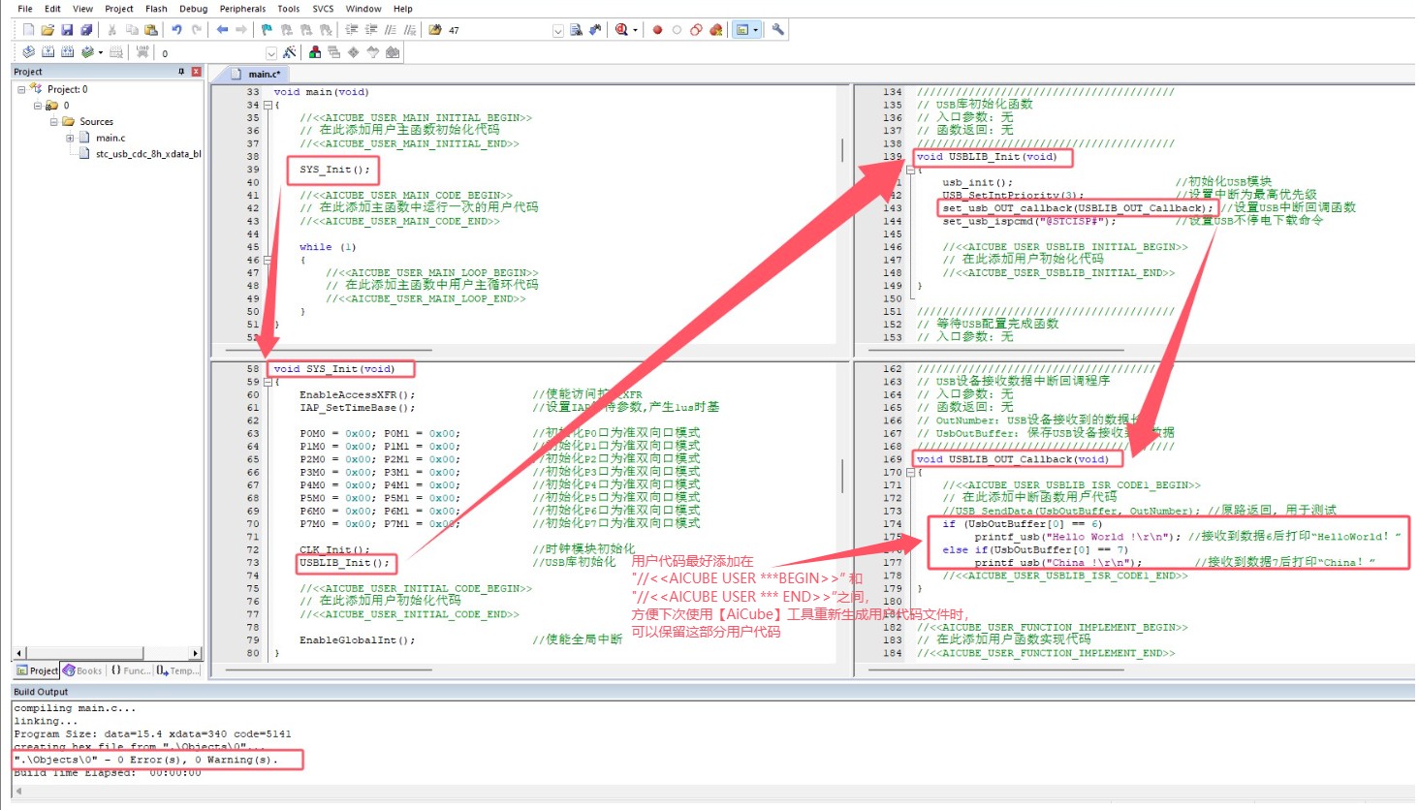Click Project panel scroll left arrow
Screen dimensions: 1419x810
click(18, 653)
